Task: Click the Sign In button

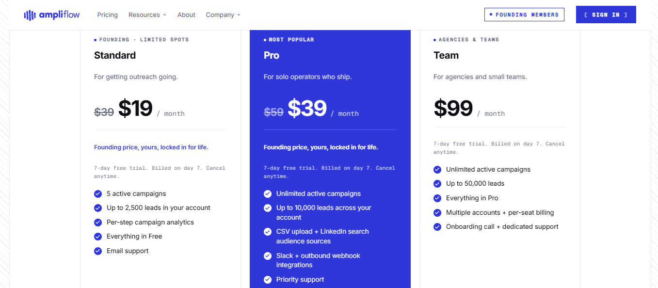Action: [606, 15]
